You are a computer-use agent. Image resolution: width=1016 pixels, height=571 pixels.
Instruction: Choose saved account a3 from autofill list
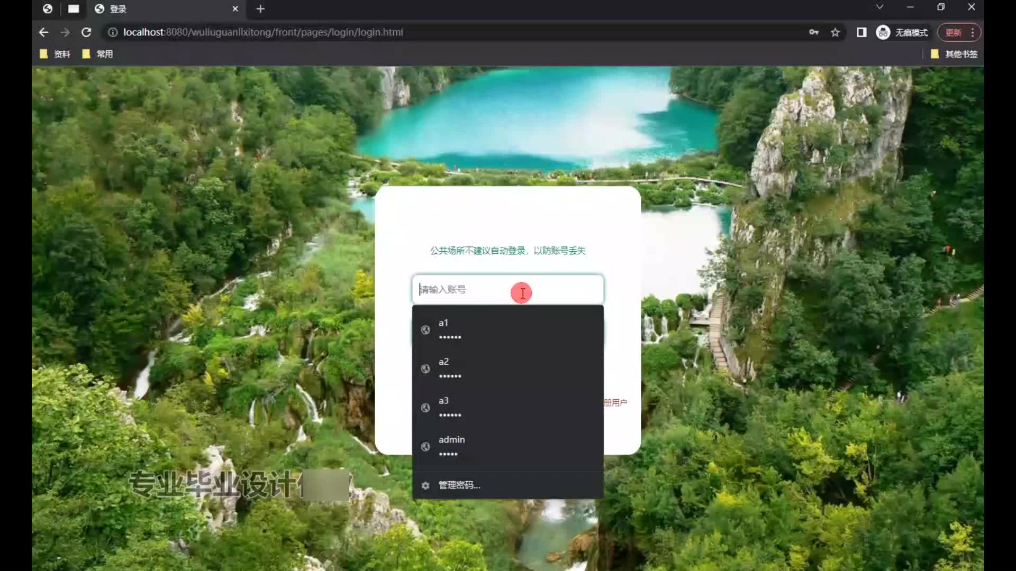(x=507, y=408)
